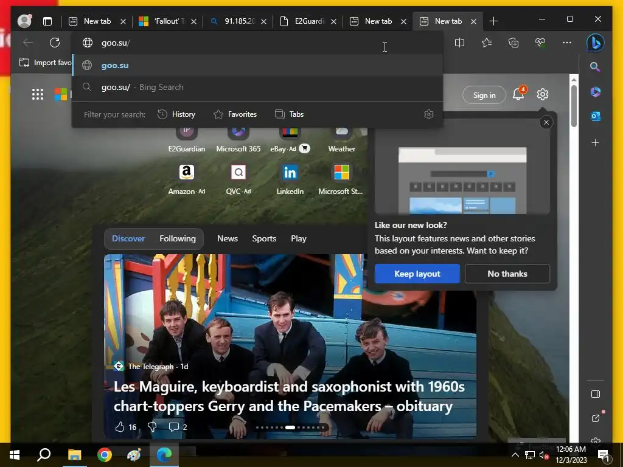Click Import favorites in bookmarks bar
The height and width of the screenshot is (467, 623).
pos(45,63)
